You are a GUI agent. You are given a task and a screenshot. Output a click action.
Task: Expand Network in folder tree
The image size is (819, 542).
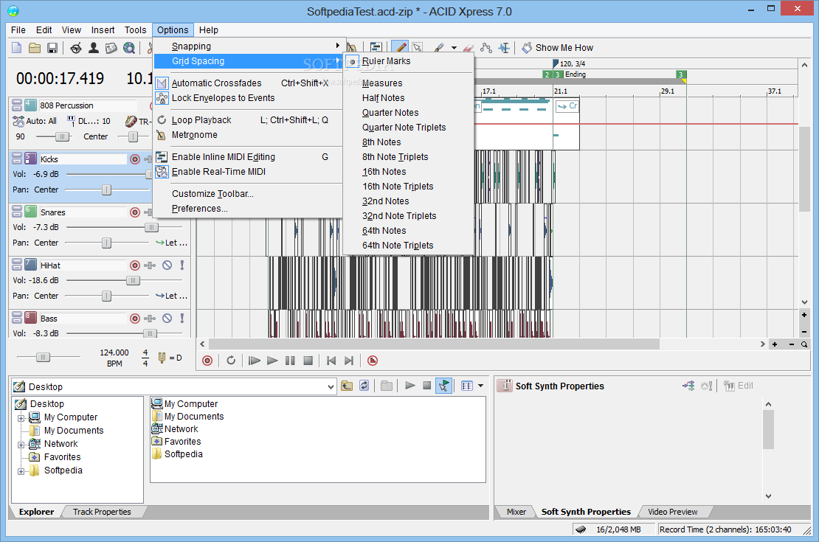tap(21, 445)
